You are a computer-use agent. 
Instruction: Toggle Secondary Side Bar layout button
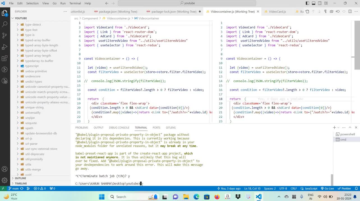tap(320, 3)
